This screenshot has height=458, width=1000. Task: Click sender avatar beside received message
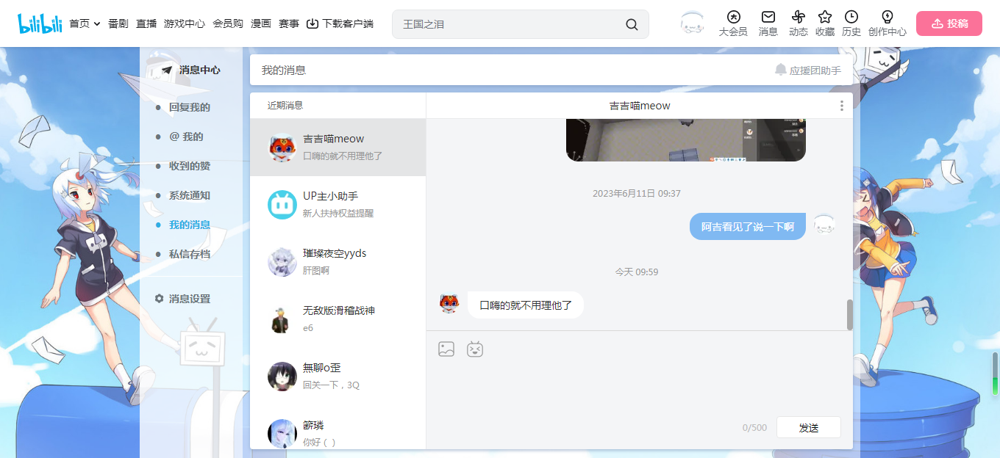tap(449, 302)
